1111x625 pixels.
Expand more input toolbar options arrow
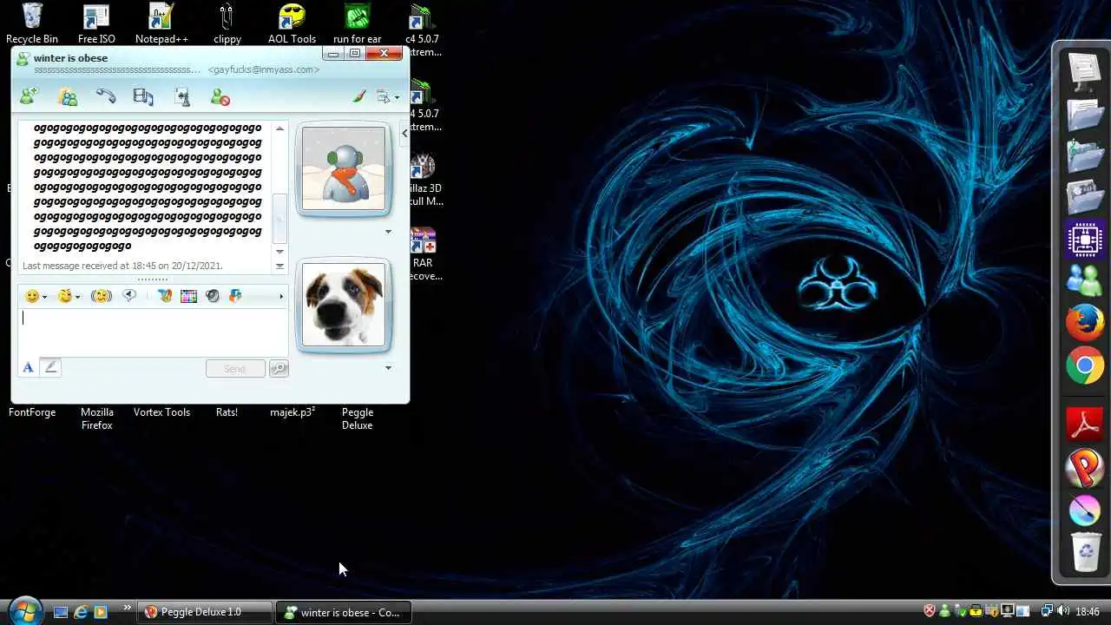coord(280,297)
